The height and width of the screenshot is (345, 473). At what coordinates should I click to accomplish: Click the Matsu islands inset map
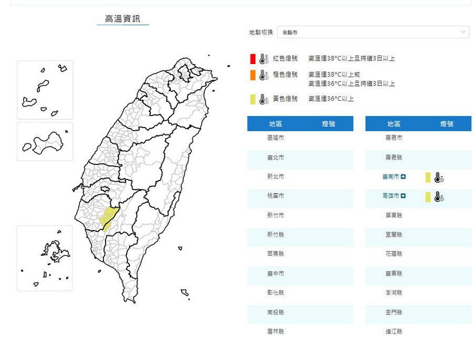tap(45, 90)
